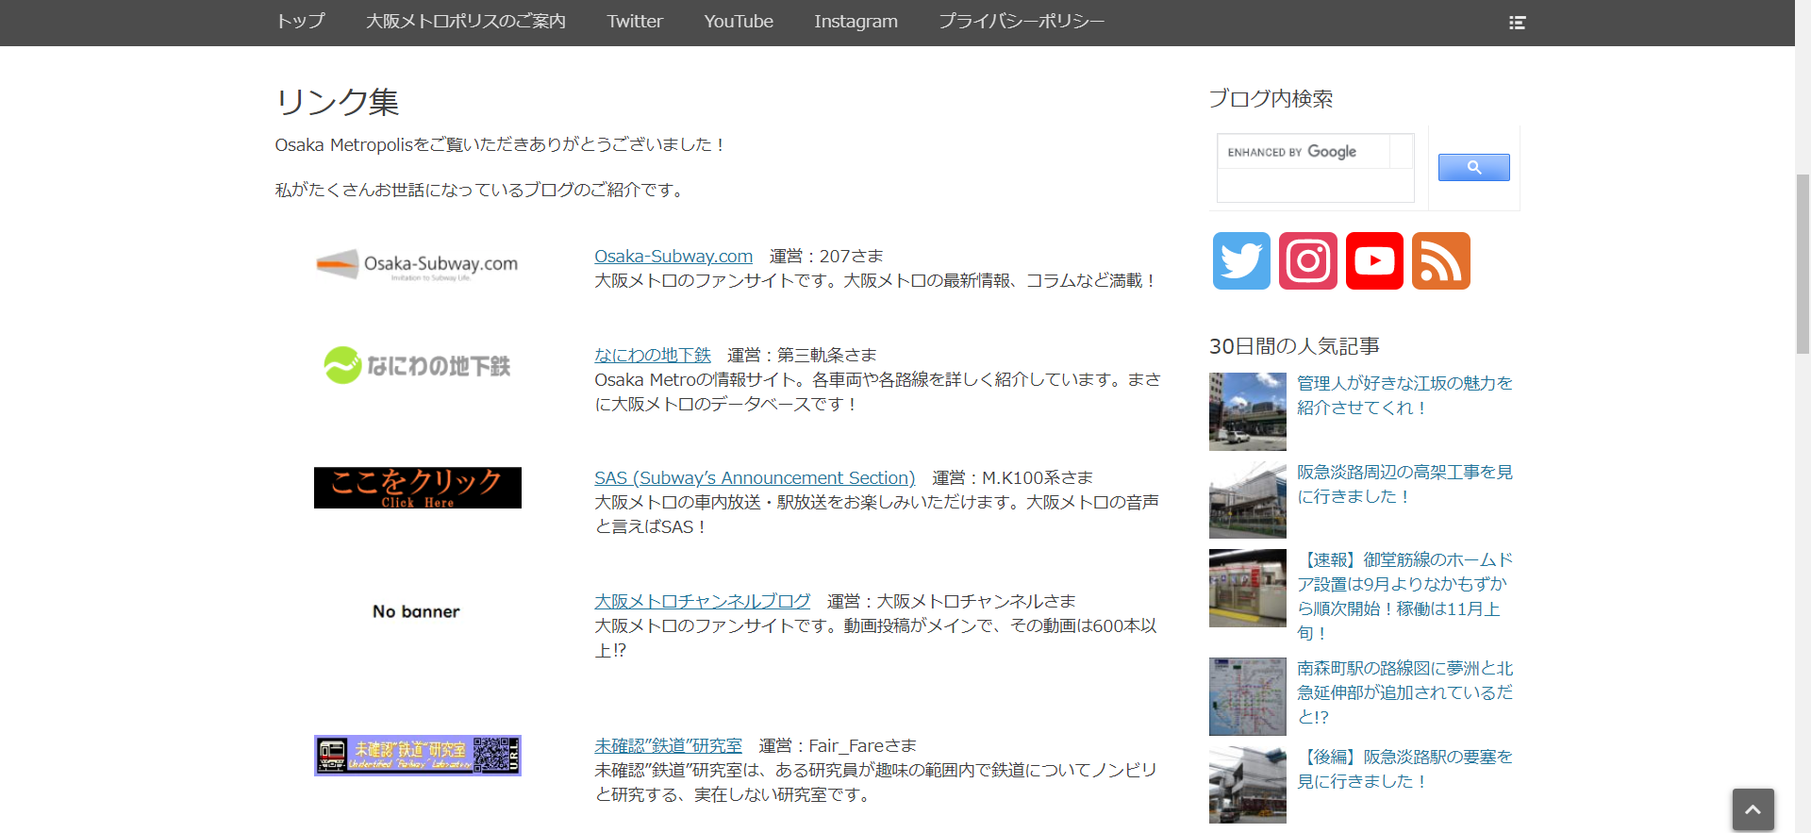Visit the 大阪メトロチャンネルブログ link
The image size is (1811, 833).
(702, 602)
